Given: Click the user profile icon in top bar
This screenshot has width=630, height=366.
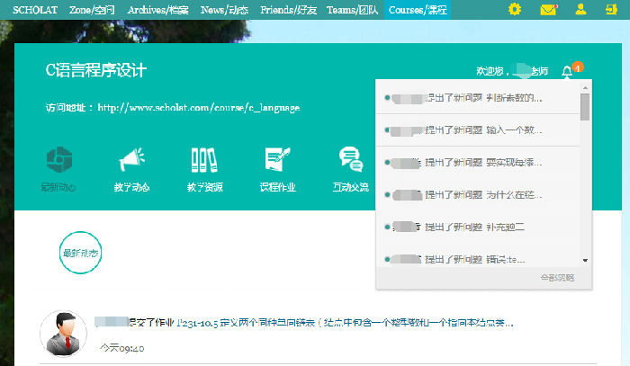Looking at the screenshot, I should (x=580, y=10).
